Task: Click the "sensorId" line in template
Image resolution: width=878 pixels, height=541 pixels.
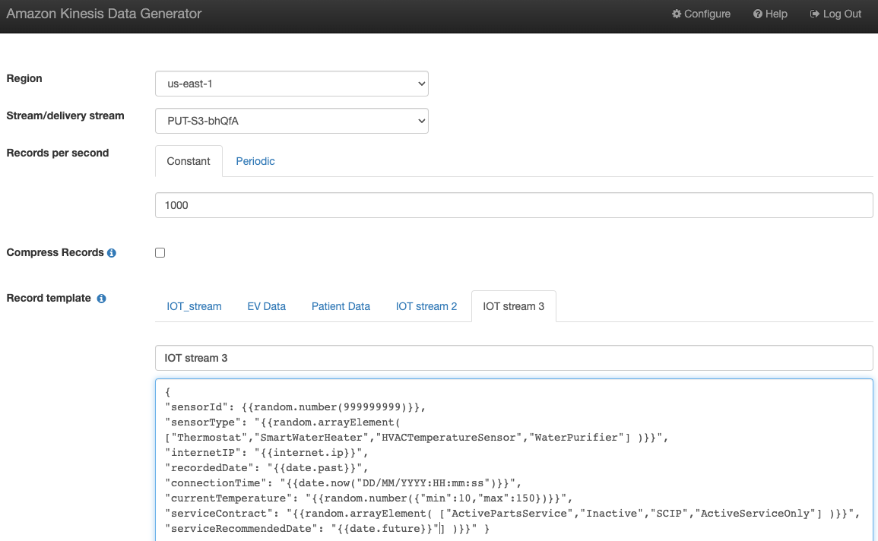Action: (x=295, y=407)
